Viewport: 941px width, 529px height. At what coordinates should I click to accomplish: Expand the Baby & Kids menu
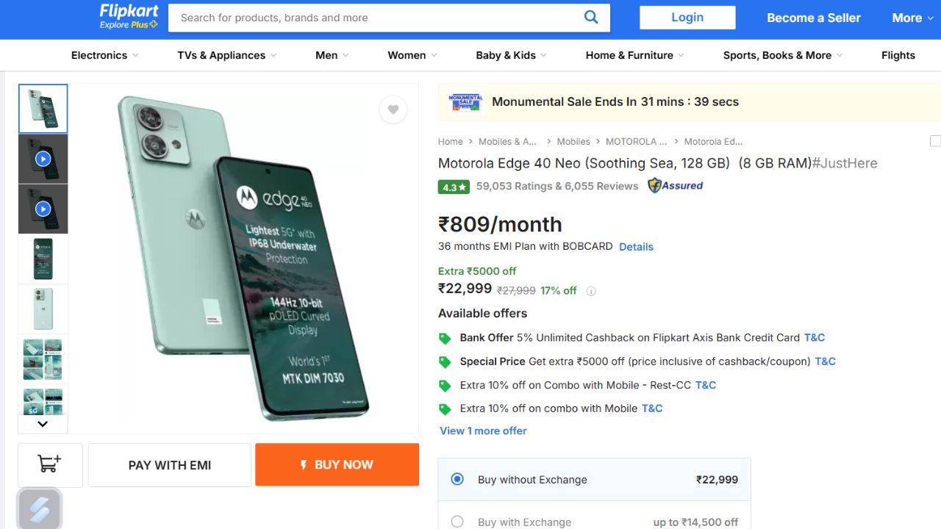(512, 55)
